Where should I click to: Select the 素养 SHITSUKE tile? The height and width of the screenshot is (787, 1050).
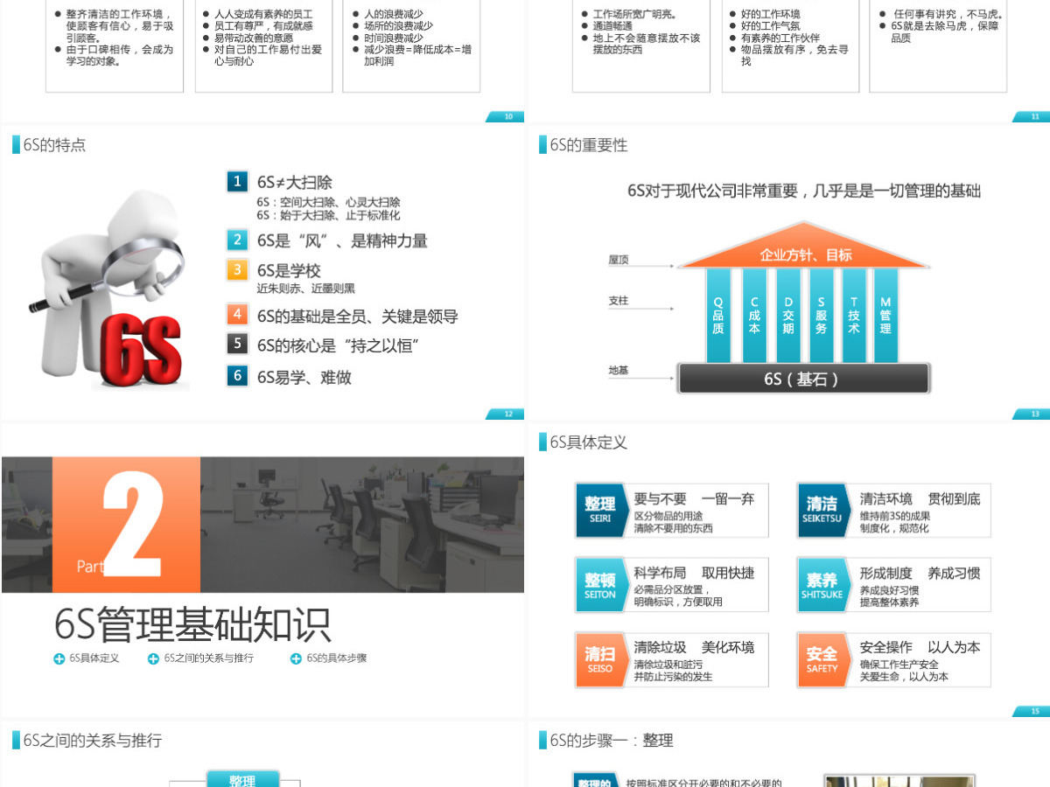822,584
